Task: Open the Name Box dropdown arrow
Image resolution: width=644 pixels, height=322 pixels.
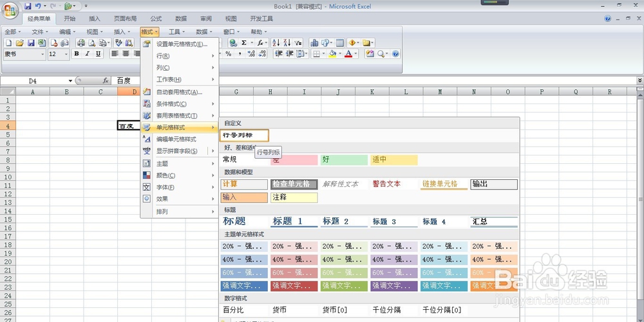Action: click(x=70, y=81)
